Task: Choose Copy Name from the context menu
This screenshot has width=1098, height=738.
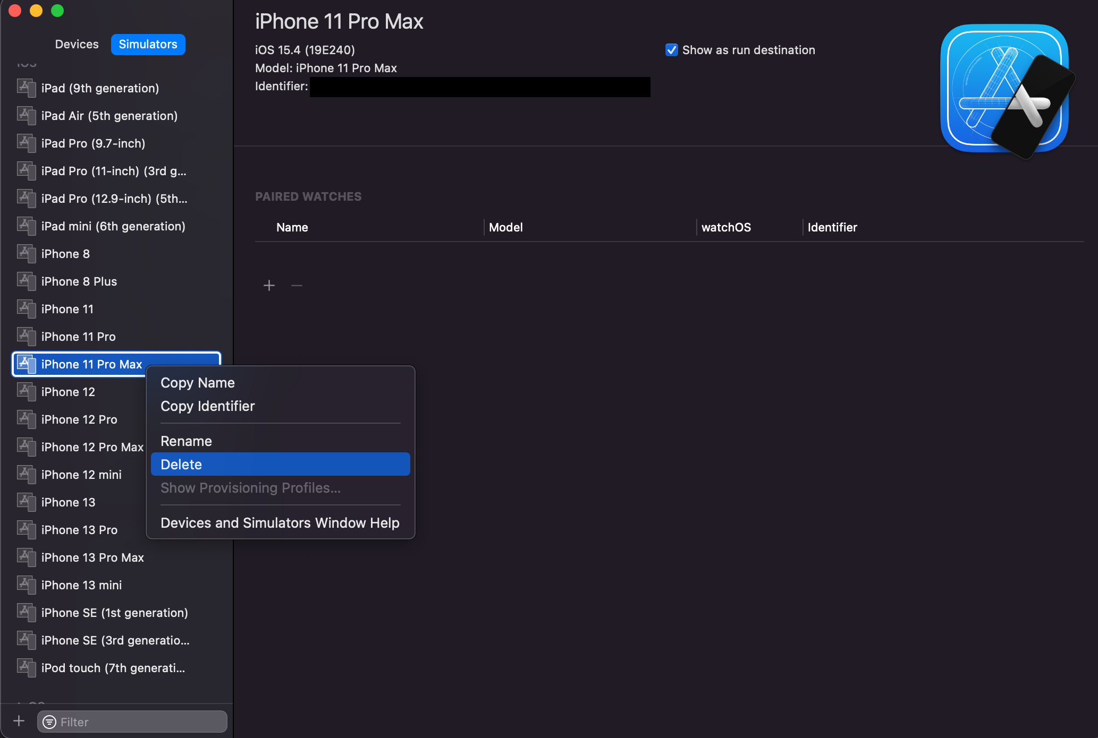Action: point(281,383)
